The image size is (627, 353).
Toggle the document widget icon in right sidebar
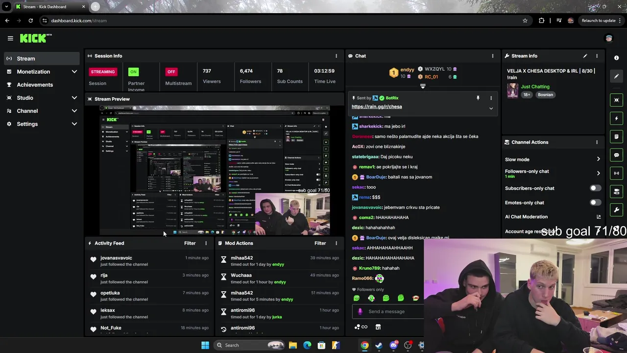point(617,136)
